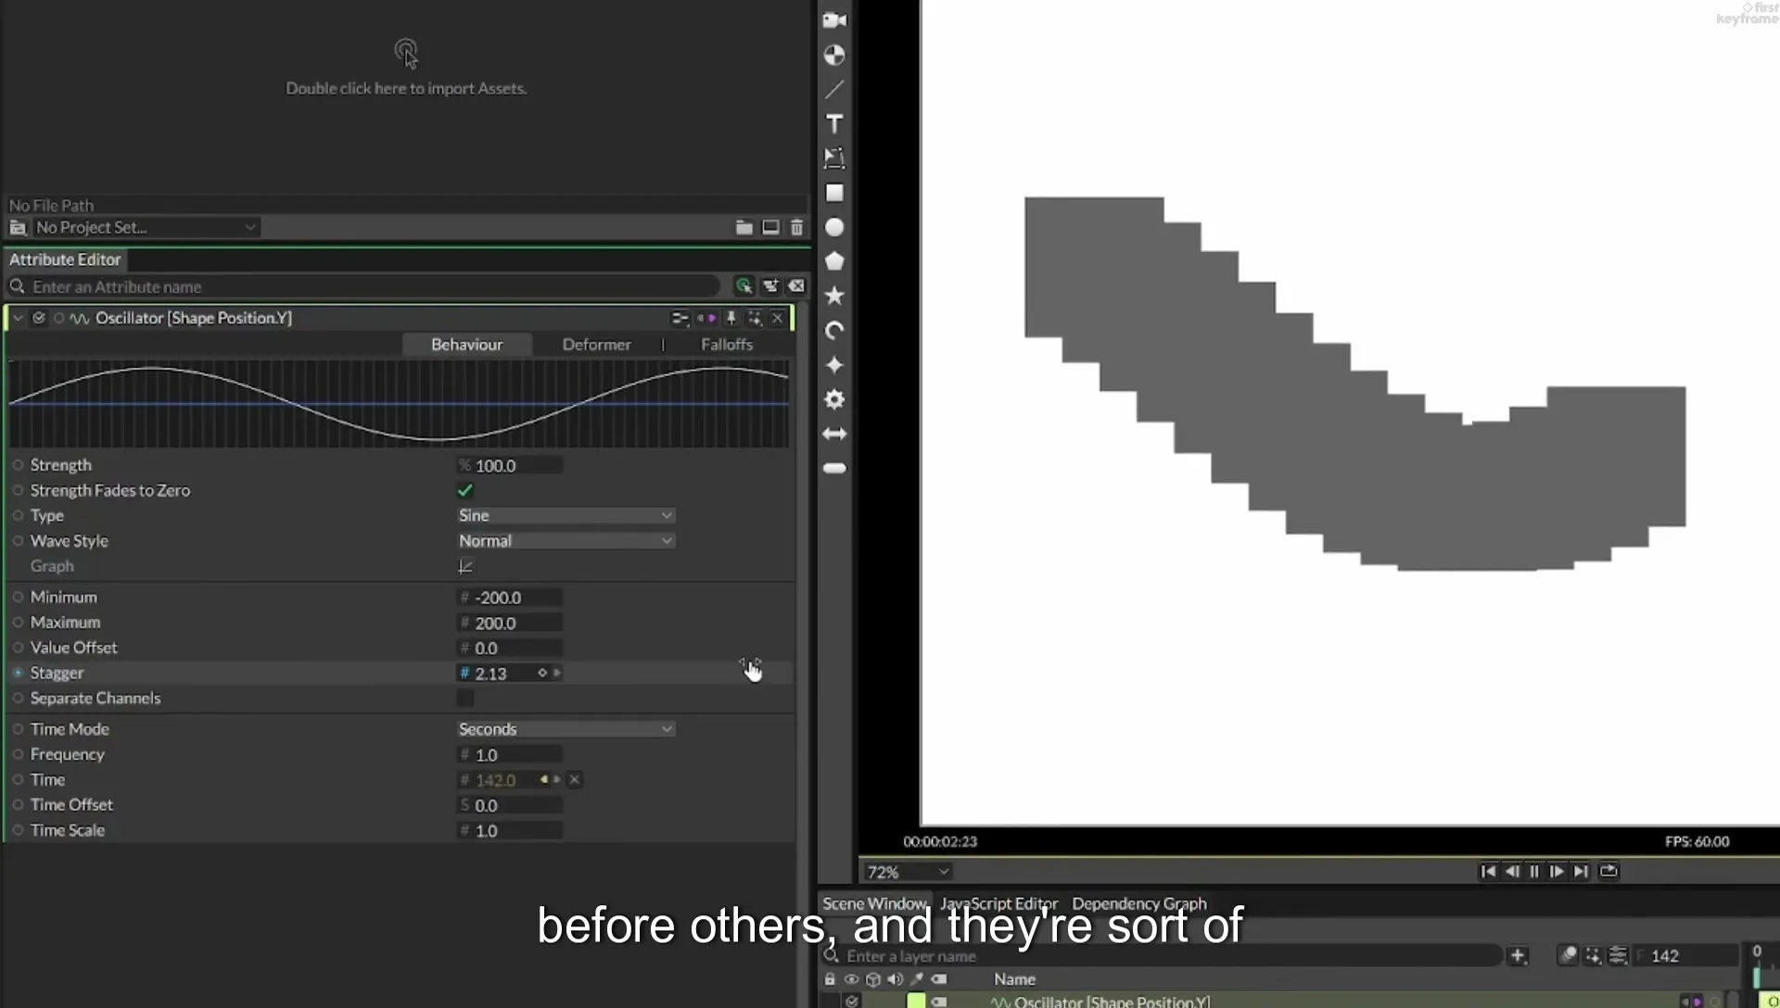Jump to first frame playback button
Screen dimensions: 1780x1008
pyautogui.click(x=1488, y=872)
